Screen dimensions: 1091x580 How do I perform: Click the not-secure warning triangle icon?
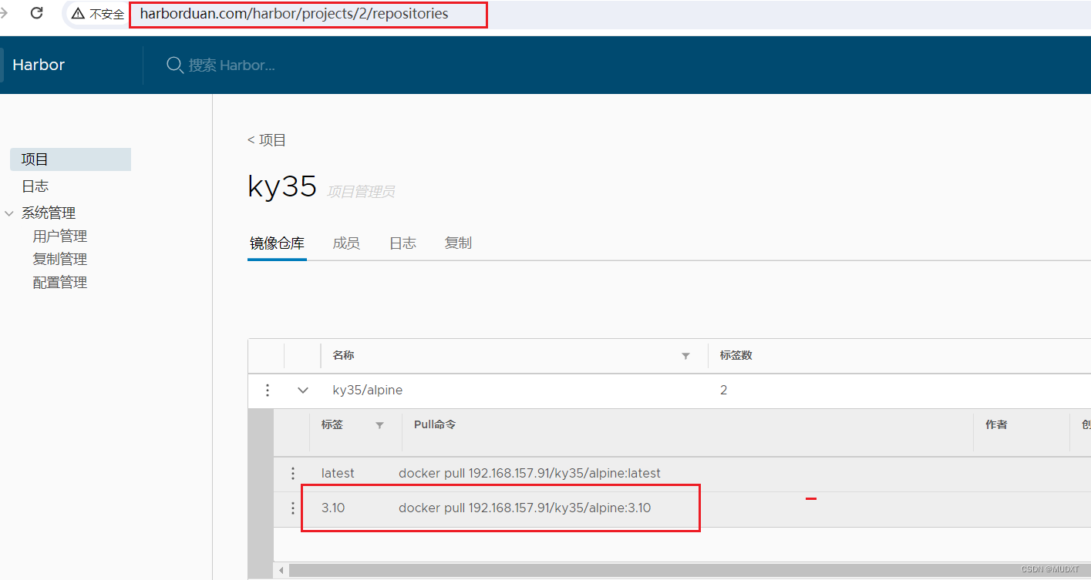(x=78, y=14)
